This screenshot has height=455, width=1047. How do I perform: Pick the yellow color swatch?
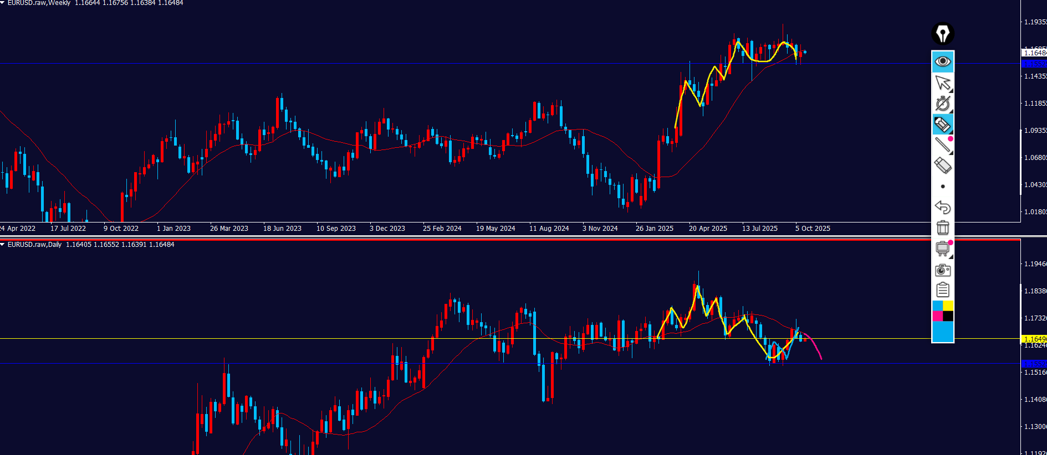[x=948, y=306]
